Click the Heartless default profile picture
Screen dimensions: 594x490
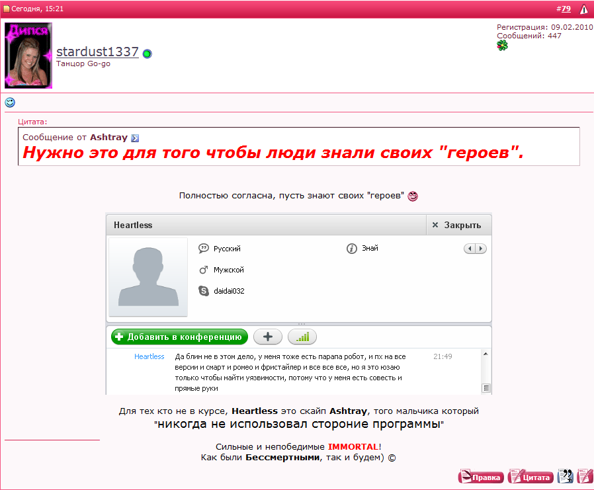coord(148,277)
